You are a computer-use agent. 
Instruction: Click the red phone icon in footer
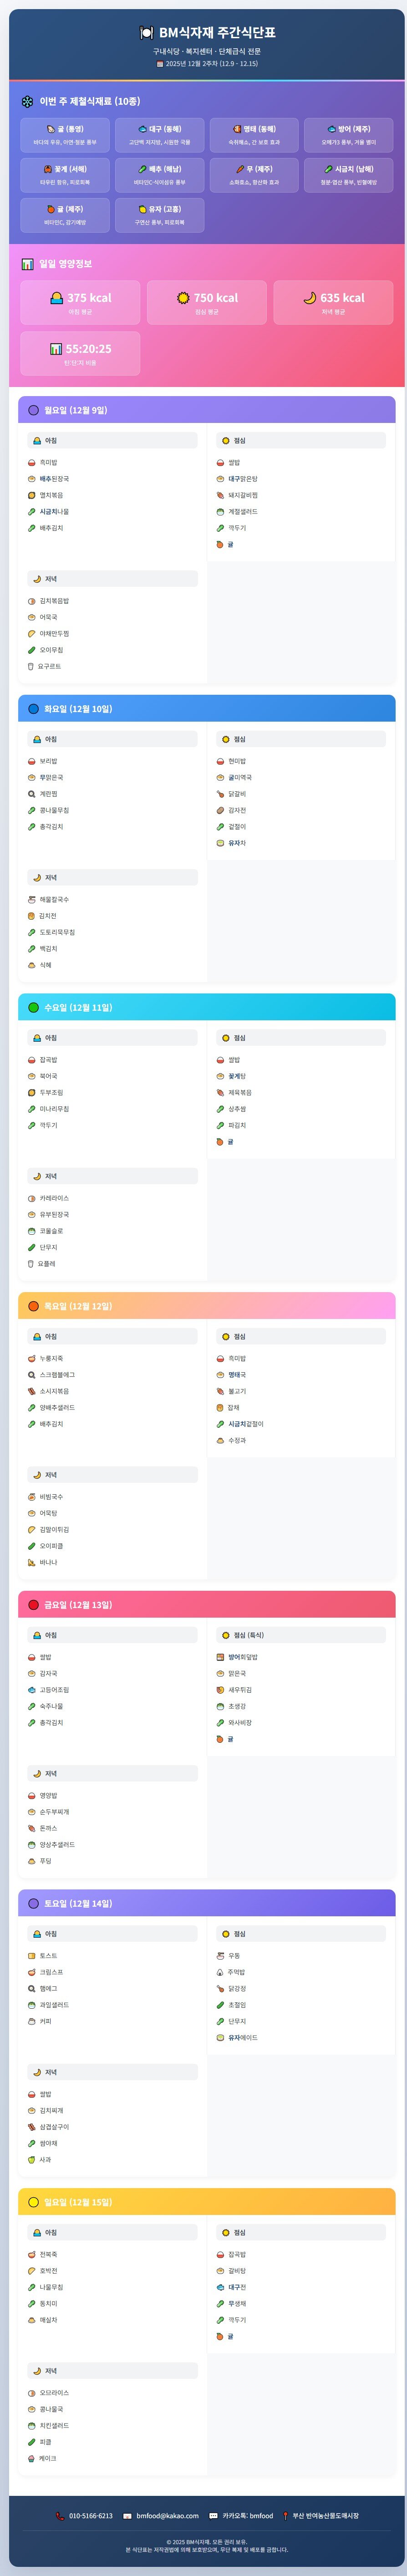pyautogui.click(x=60, y=2516)
